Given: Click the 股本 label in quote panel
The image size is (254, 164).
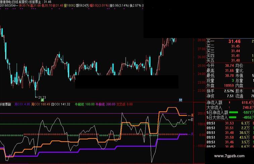Looking at the screenshot, I should point(239,91).
